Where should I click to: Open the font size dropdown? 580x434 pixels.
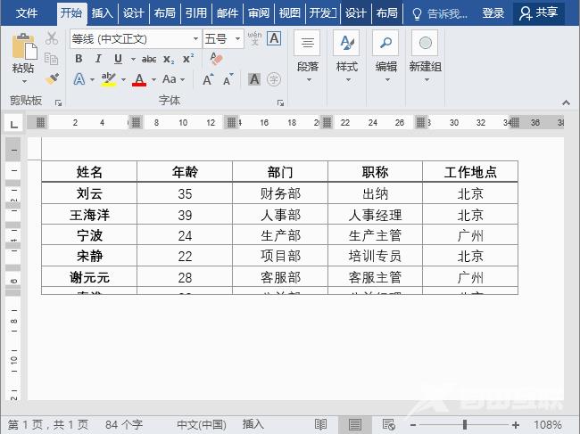pos(237,39)
